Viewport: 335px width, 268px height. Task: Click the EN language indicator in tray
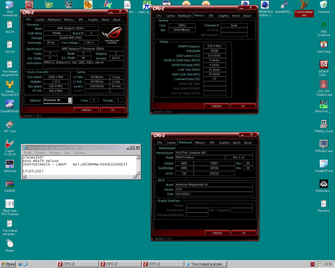pos(312,264)
